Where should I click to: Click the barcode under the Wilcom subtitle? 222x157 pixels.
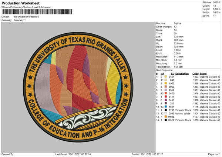point(37,12)
